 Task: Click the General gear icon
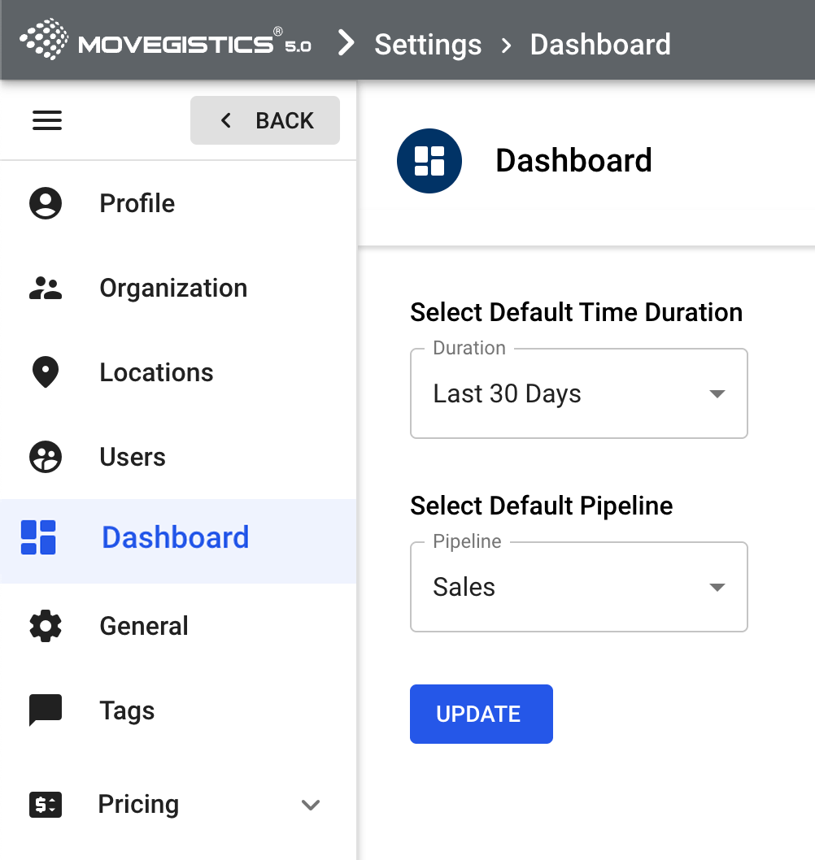46,626
